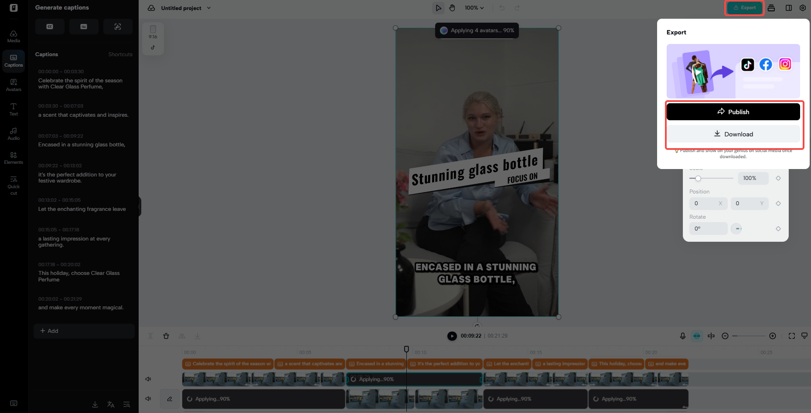This screenshot has height=413, width=811.
Task: Open preview display options icon
Action: [x=804, y=336]
